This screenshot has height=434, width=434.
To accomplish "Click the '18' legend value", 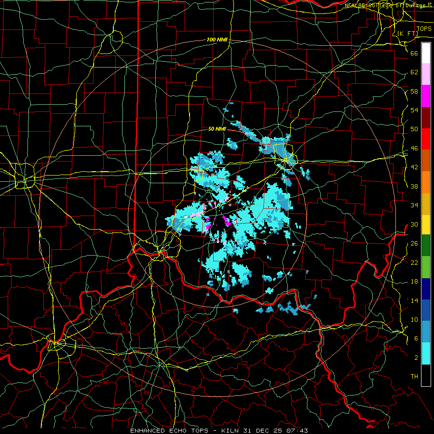I will pos(414,282).
